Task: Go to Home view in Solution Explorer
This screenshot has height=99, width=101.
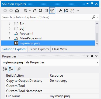Action: coord(17,11)
